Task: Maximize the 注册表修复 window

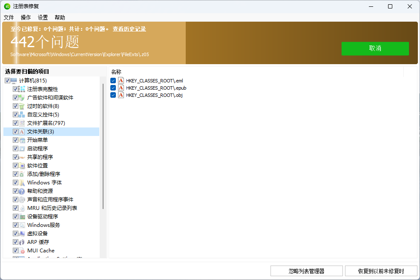Action: (390, 6)
